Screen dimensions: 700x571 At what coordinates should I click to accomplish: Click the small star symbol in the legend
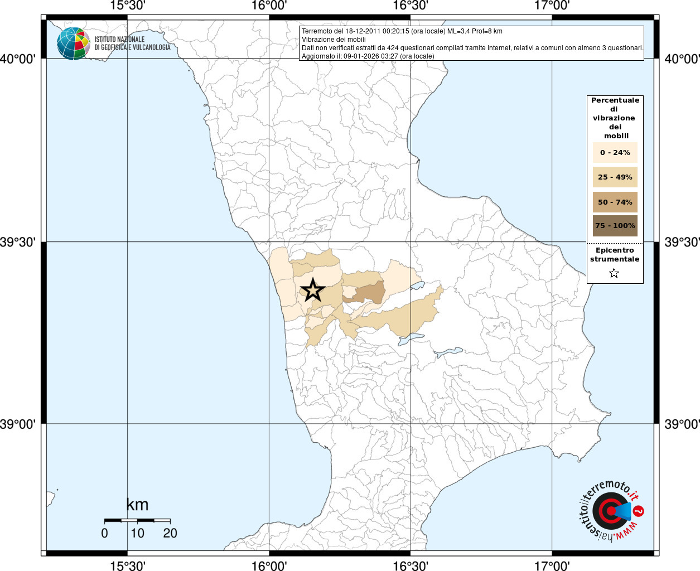tap(614, 273)
